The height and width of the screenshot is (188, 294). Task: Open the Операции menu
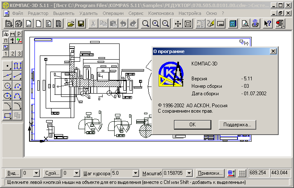[113, 13]
